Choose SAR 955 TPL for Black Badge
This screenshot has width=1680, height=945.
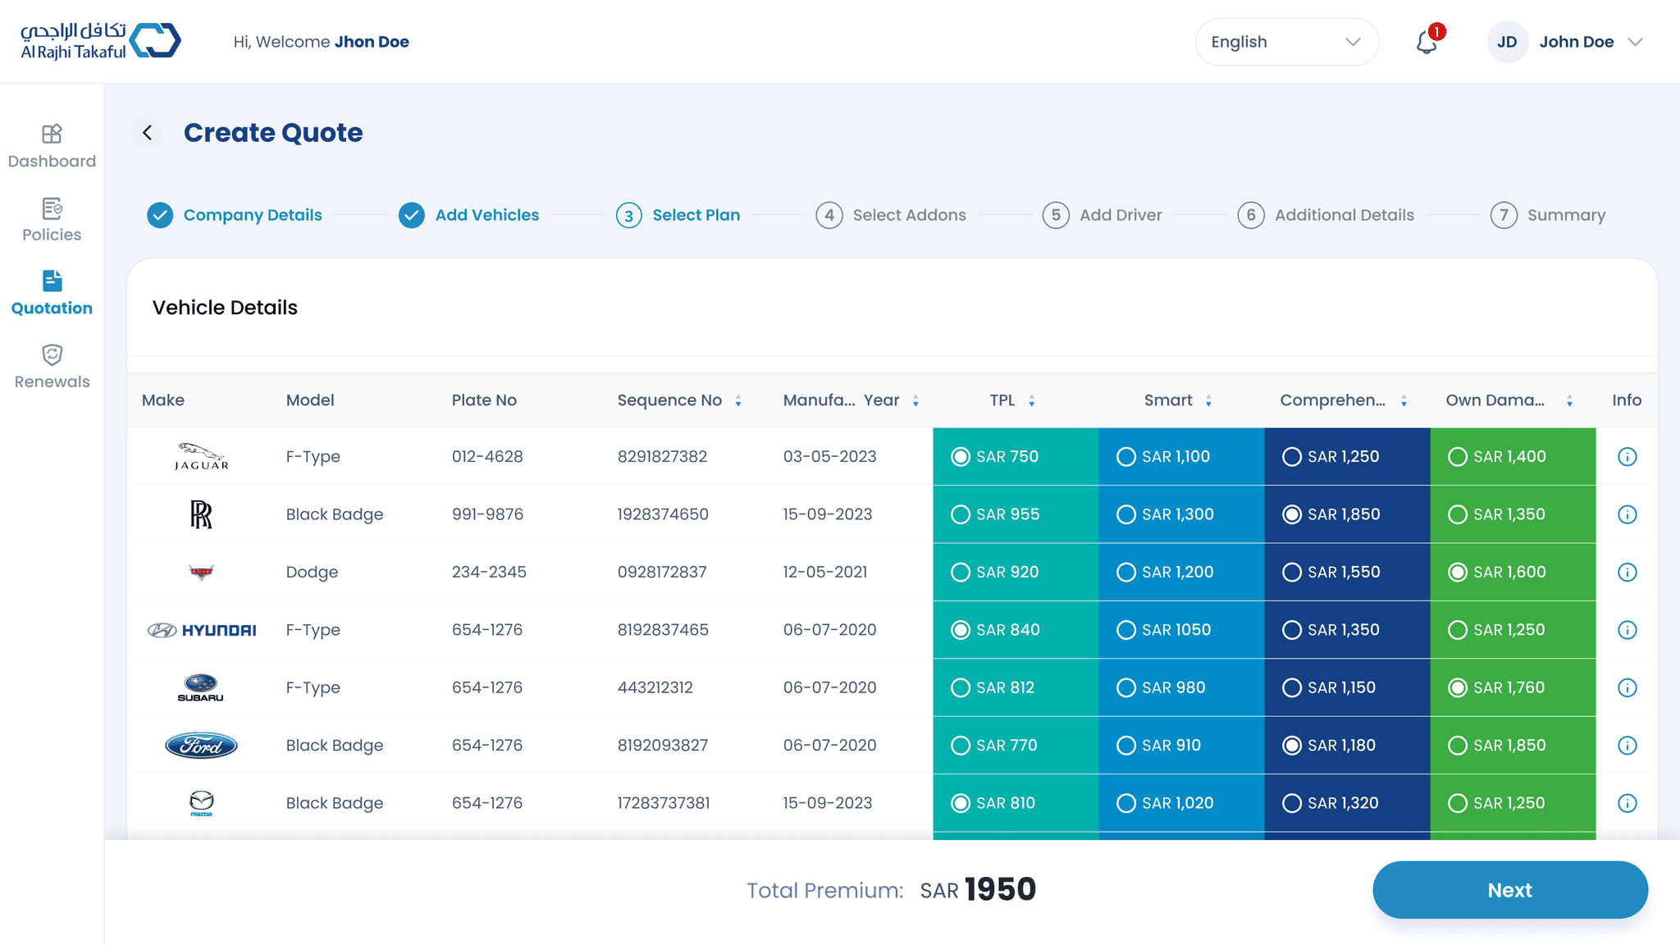961,514
